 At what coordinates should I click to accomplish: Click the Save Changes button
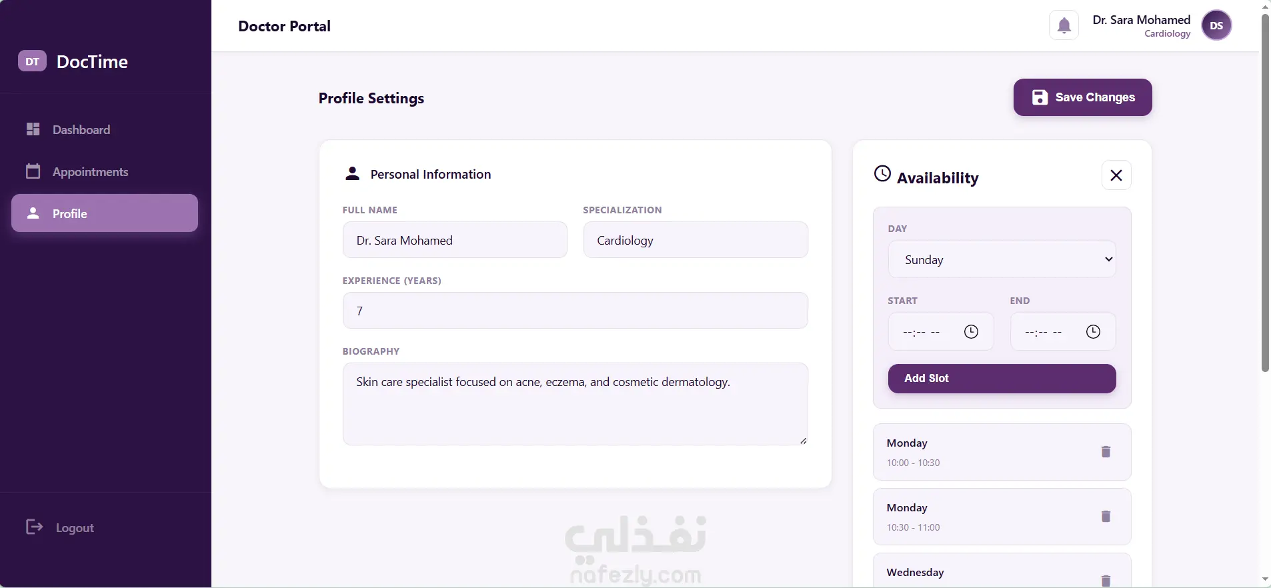point(1082,97)
